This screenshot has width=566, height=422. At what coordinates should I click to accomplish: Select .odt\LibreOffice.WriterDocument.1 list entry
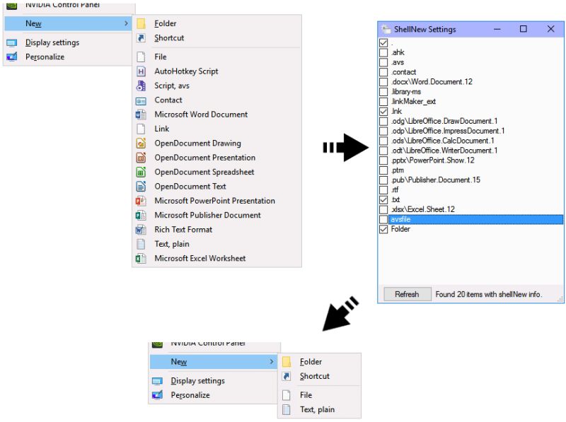[444, 151]
